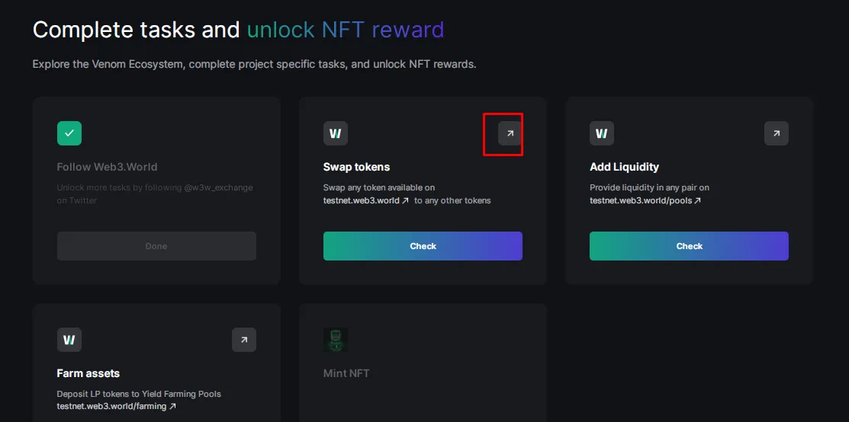
Task: Check the Add Liquidity task
Action: tap(690, 246)
